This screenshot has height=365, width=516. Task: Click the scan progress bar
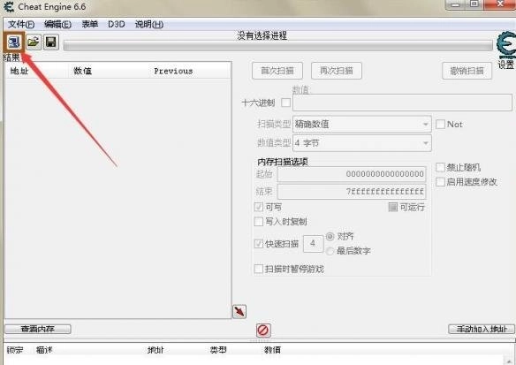click(278, 46)
